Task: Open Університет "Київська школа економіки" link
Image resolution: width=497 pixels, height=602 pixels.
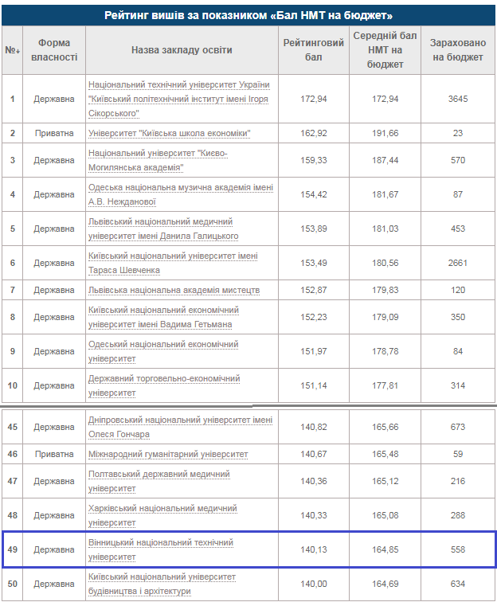Action: (170, 133)
